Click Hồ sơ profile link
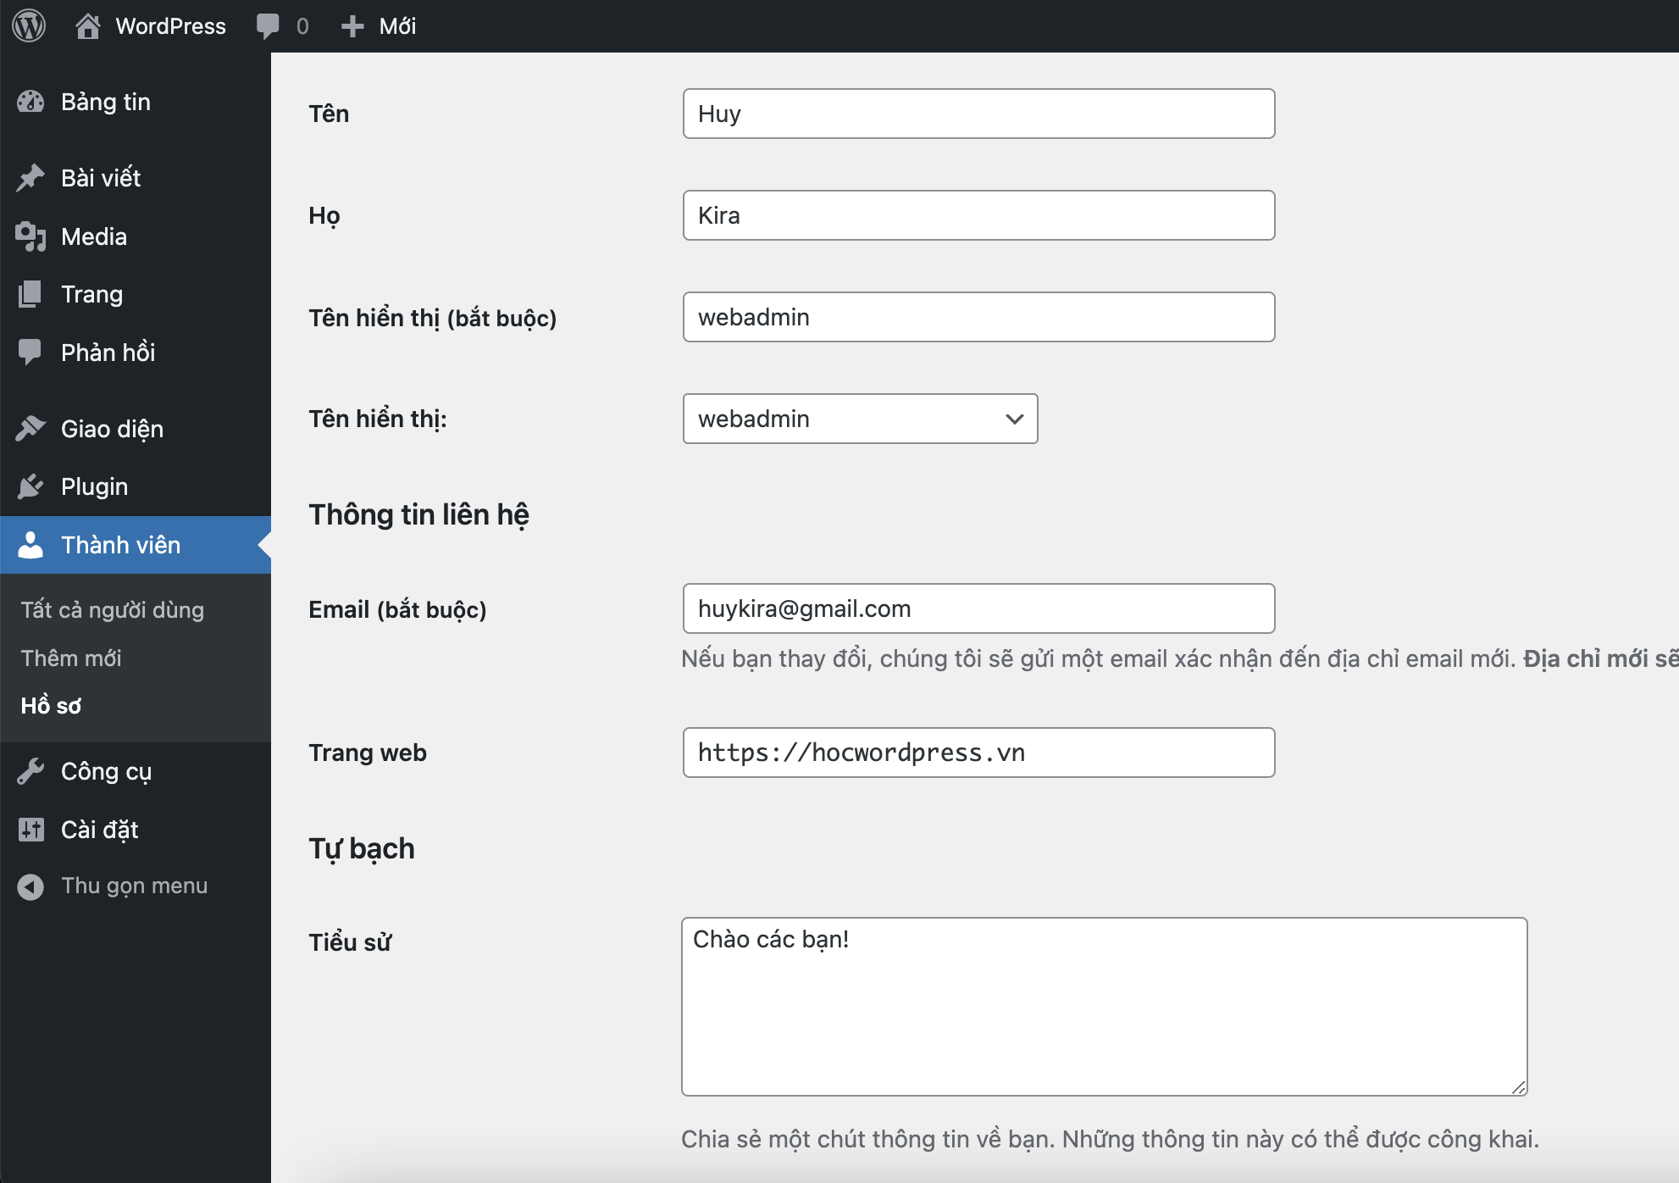Screen dimensions: 1679x1183 coord(51,703)
